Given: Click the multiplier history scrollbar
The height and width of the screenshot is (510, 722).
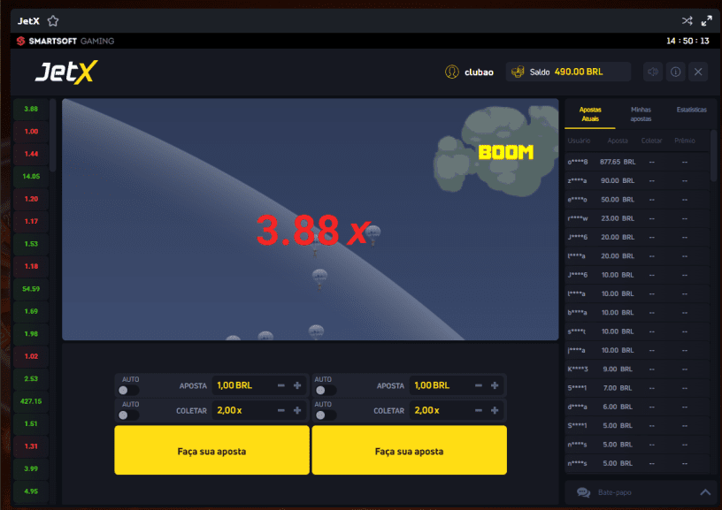Looking at the screenshot, I should [x=52, y=135].
